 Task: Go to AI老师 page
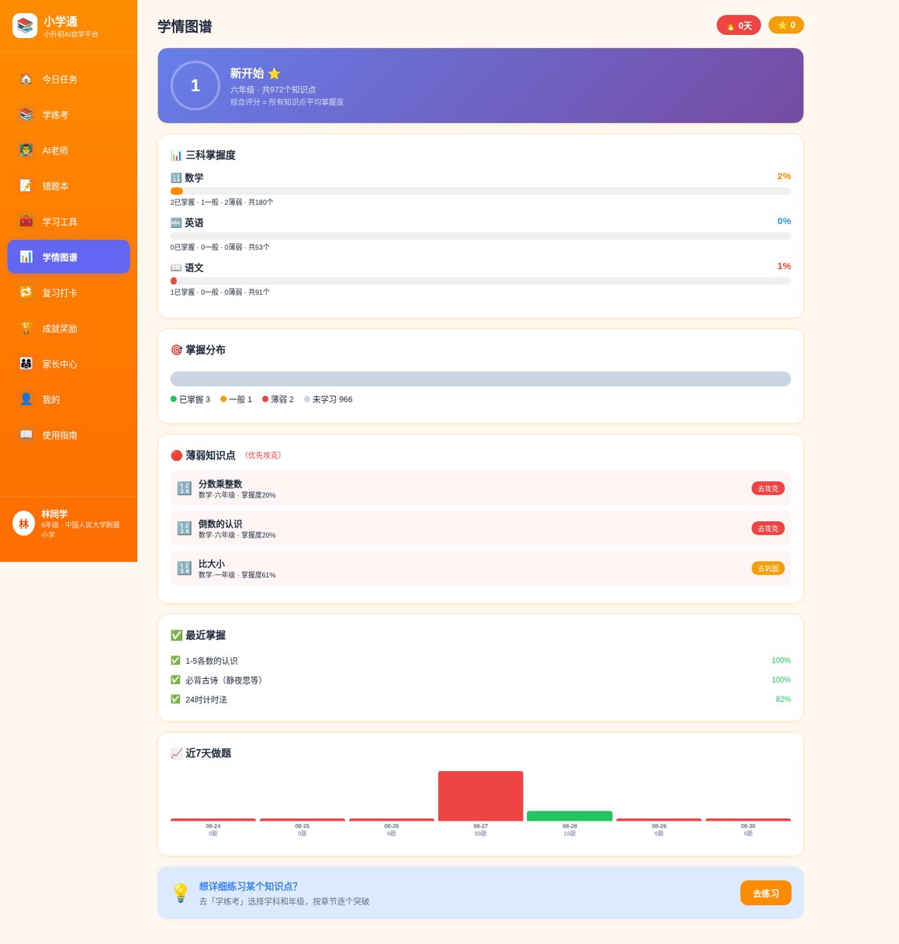69,150
